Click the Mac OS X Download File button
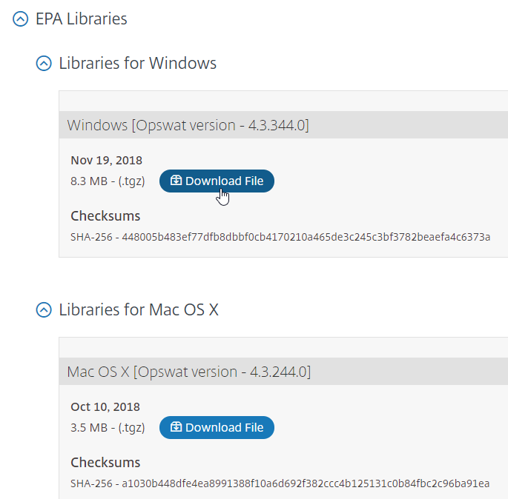 pos(217,427)
